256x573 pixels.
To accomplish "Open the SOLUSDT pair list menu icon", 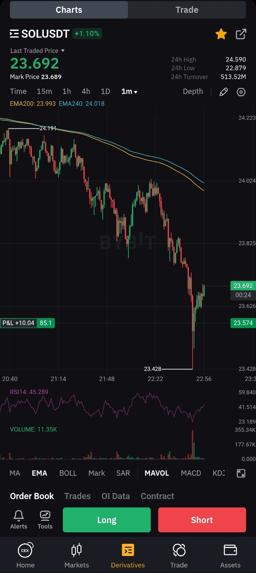I will pos(14,34).
